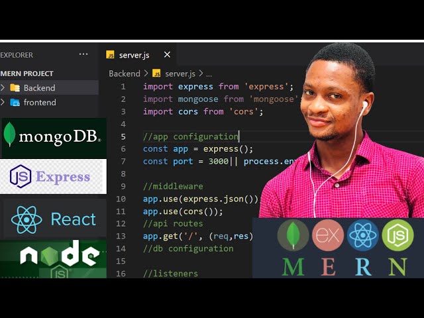Click line 1 'import express from' code
This screenshot has width=424, height=318.
(218, 87)
